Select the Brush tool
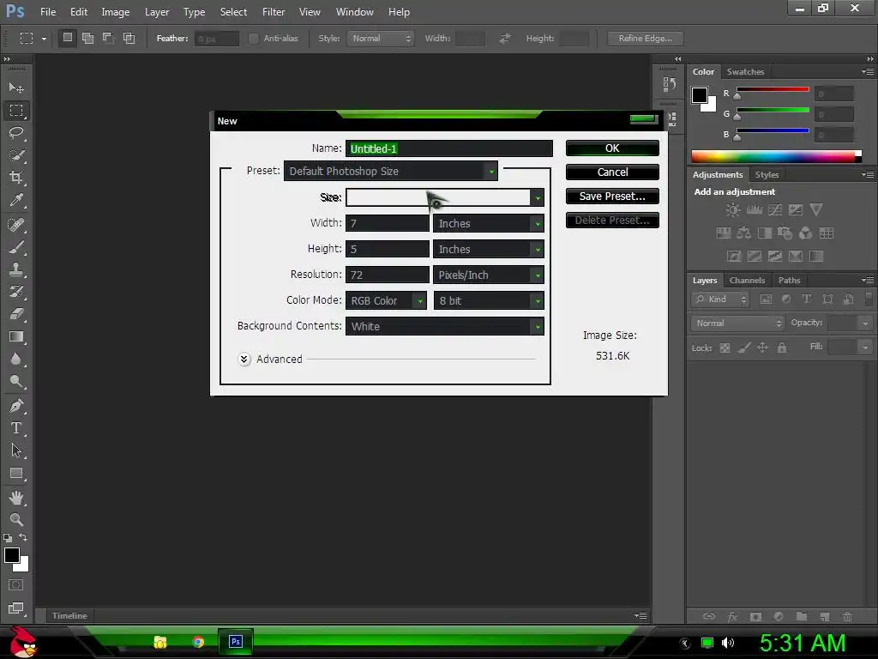Screen dimensions: 878x659 tap(16, 247)
